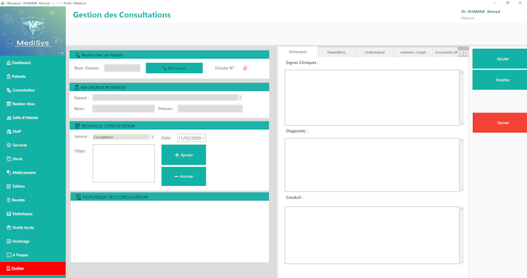This screenshot has width=527, height=278.
Task: Switch to the Paramètres tab
Action: point(337,53)
